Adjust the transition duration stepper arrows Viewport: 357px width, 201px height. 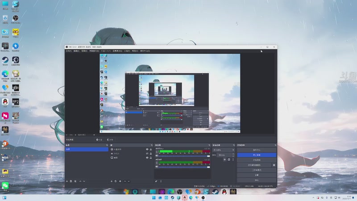233,155
